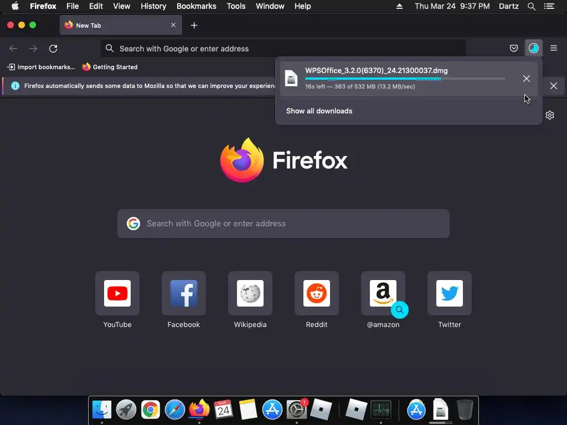567x425 pixels.
Task: Open the Trash in the Dock
Action: click(465, 410)
